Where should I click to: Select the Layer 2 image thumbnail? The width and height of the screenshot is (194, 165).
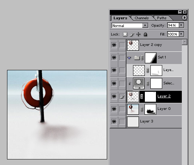coord(133,97)
